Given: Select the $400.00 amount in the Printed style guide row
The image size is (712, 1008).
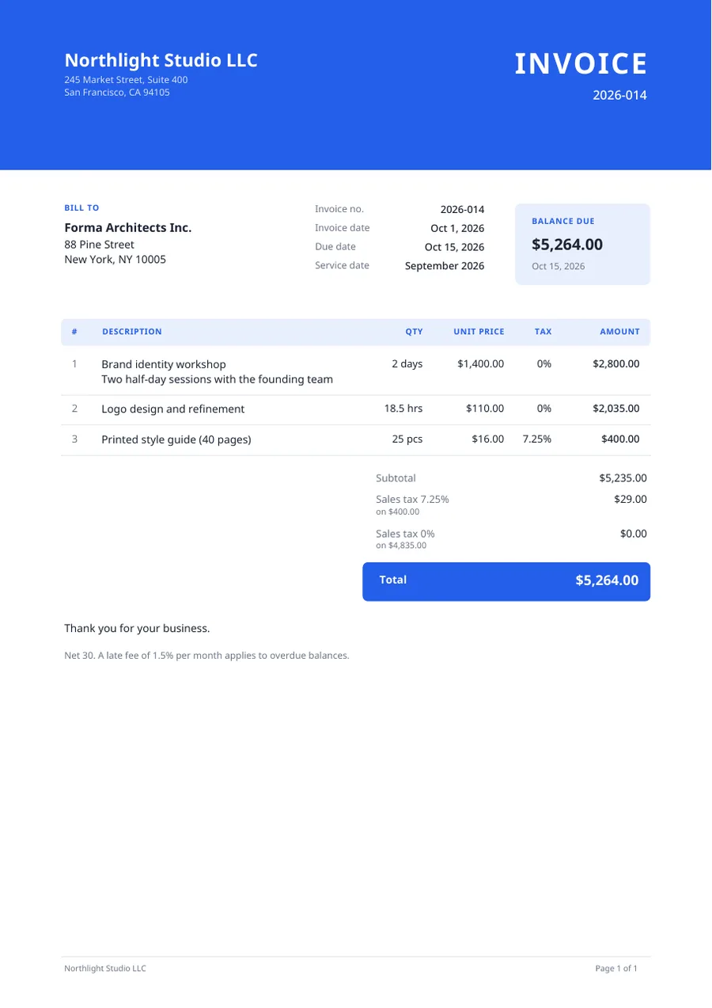Looking at the screenshot, I should pos(620,439).
